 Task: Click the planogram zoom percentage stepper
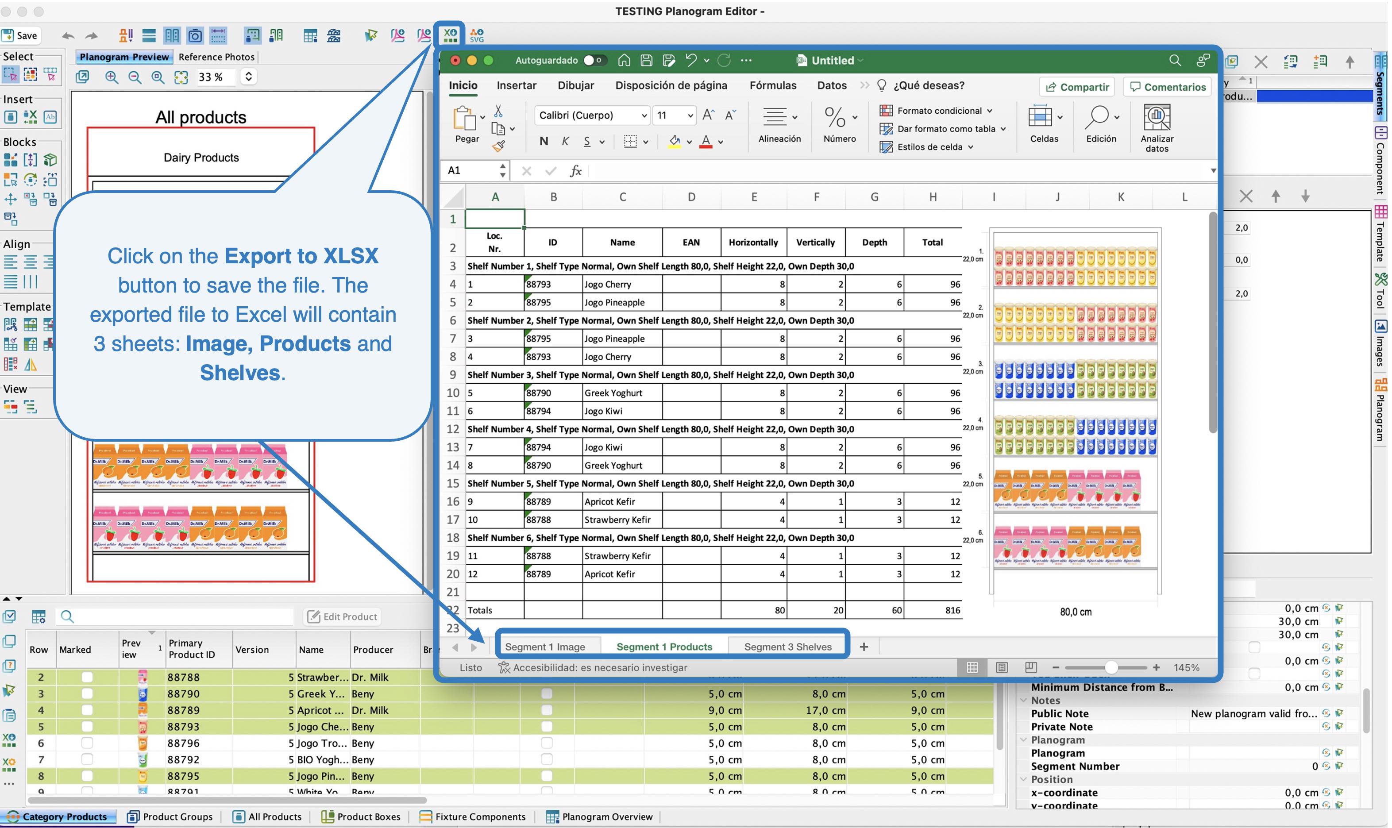tap(249, 77)
